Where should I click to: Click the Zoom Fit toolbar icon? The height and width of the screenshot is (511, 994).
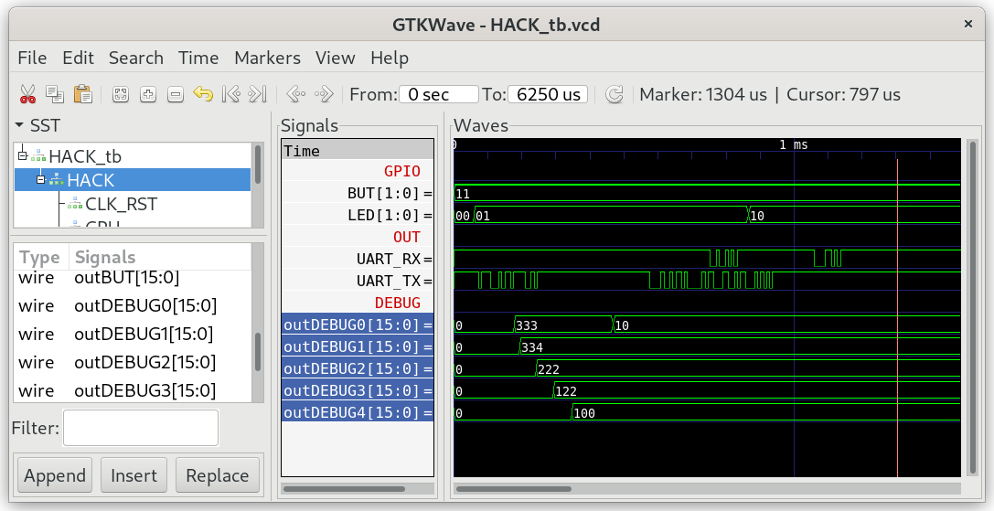(121, 94)
